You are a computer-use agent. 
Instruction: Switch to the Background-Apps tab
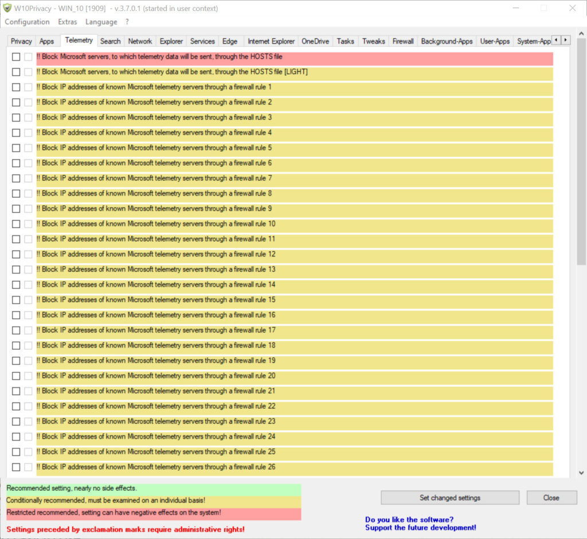coord(447,41)
